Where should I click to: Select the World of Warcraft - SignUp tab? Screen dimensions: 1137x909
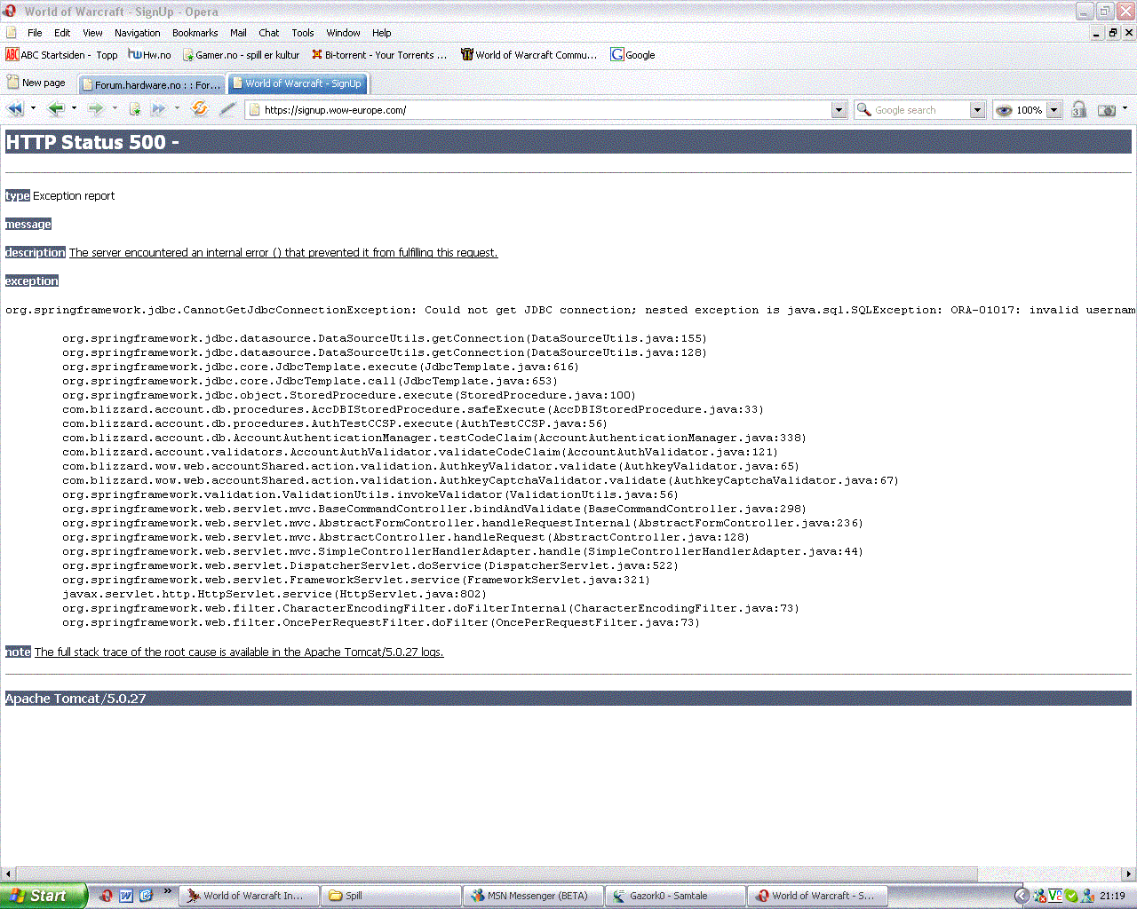298,83
